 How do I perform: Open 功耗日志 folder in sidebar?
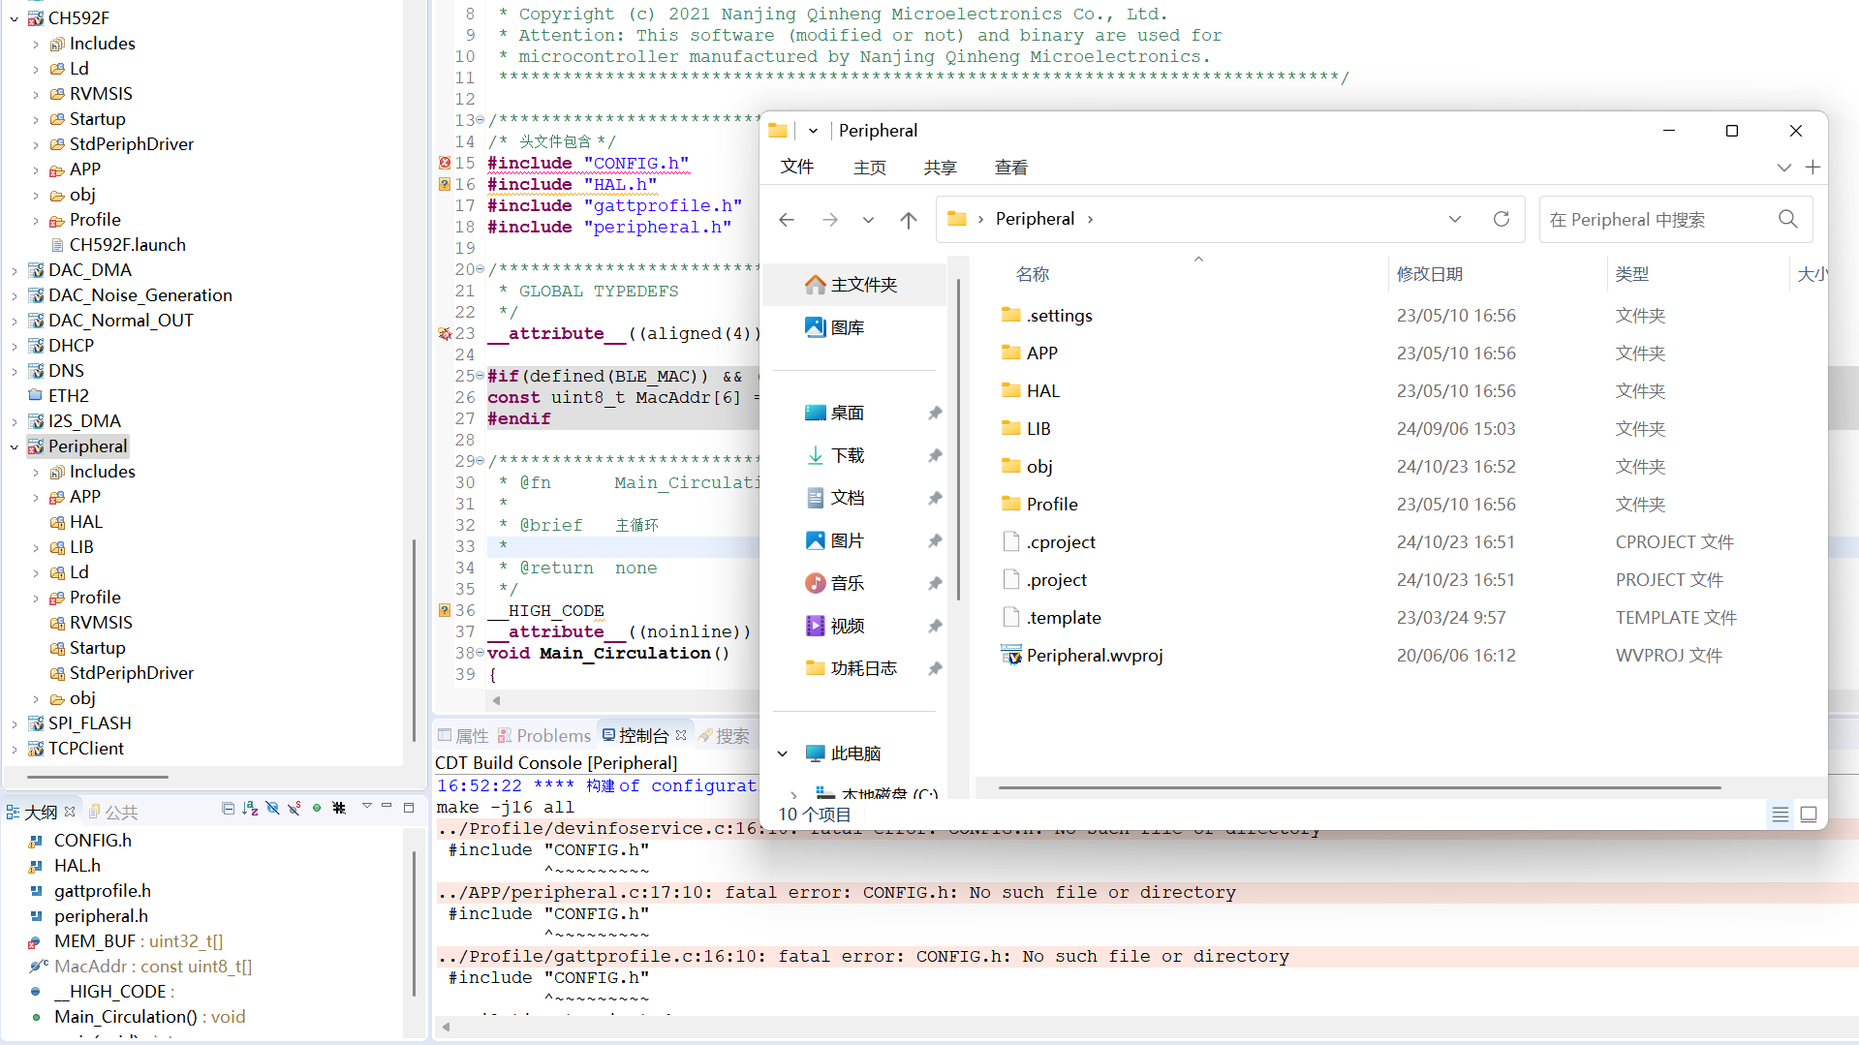pyautogui.click(x=851, y=668)
